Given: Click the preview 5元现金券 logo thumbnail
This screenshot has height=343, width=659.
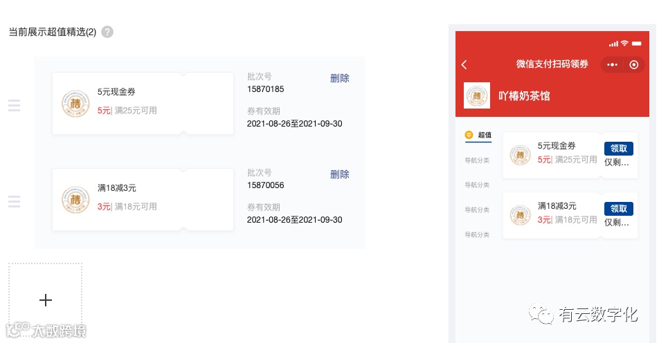Looking at the screenshot, I should [x=521, y=155].
